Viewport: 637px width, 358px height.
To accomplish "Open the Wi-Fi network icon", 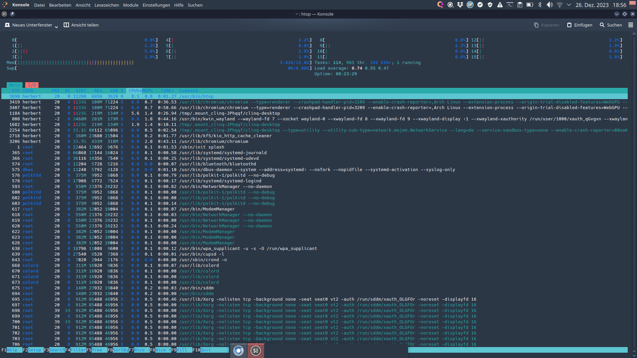I will [560, 5].
